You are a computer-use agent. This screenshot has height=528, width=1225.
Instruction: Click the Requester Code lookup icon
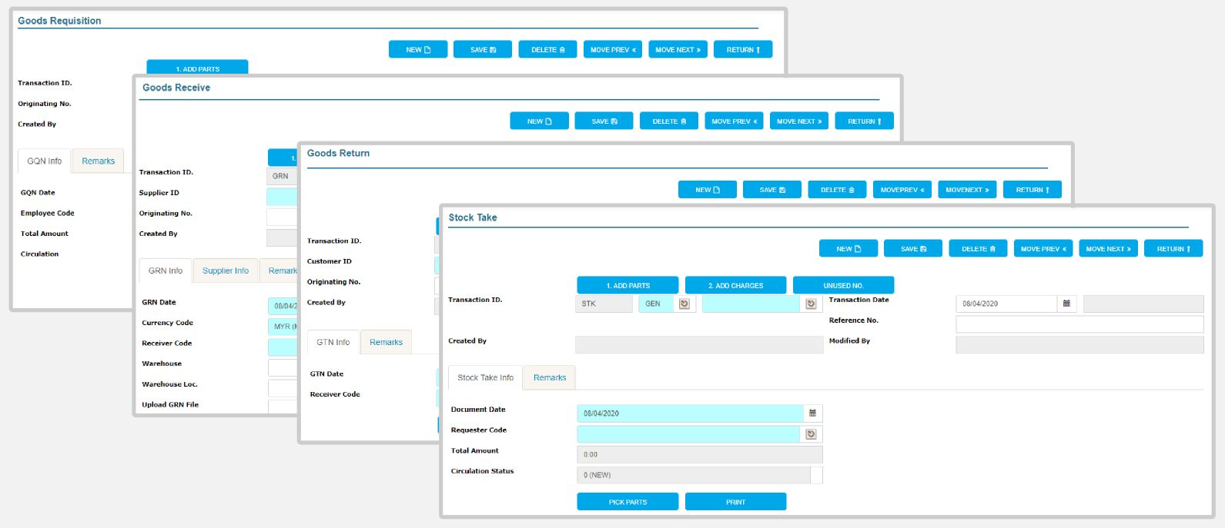811,434
